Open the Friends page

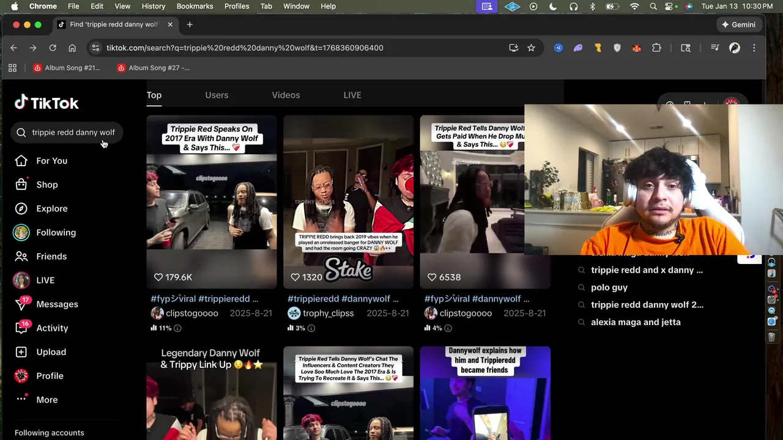pos(51,256)
